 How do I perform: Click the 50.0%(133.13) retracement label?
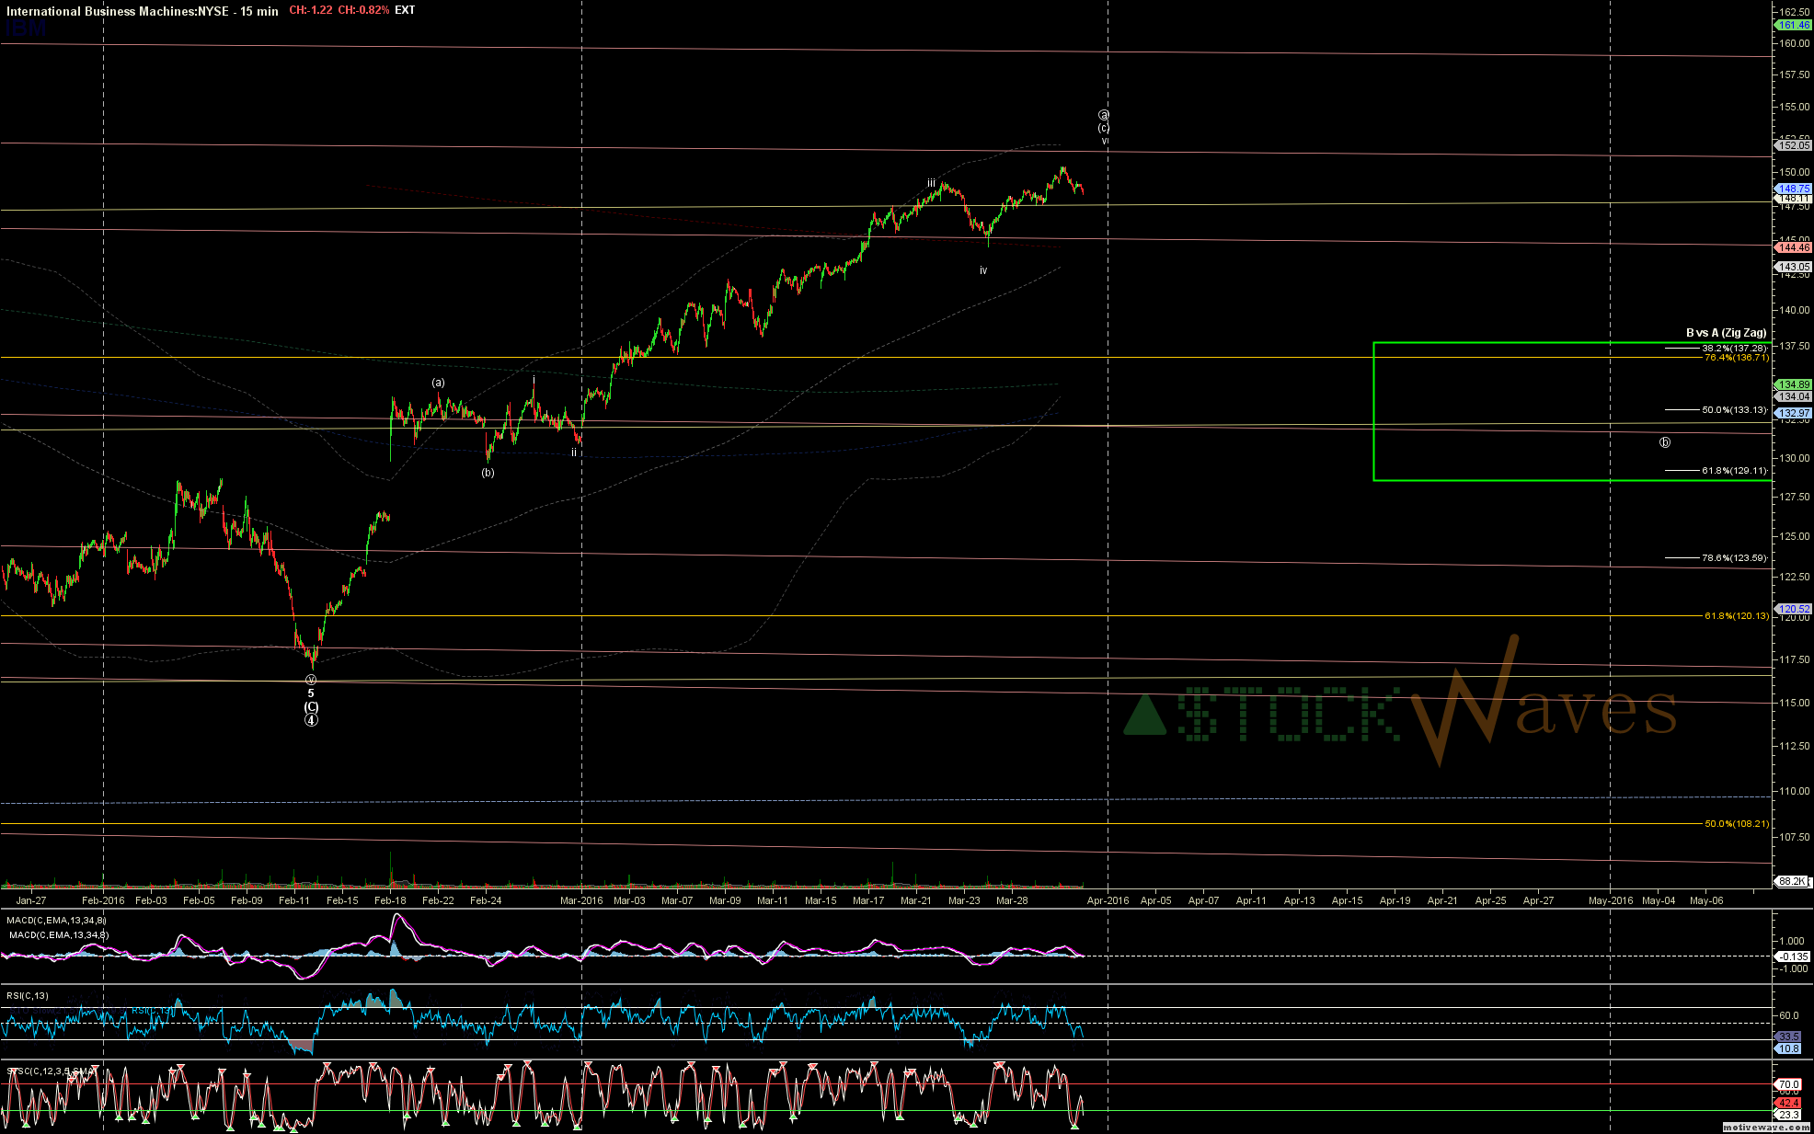(x=1734, y=410)
